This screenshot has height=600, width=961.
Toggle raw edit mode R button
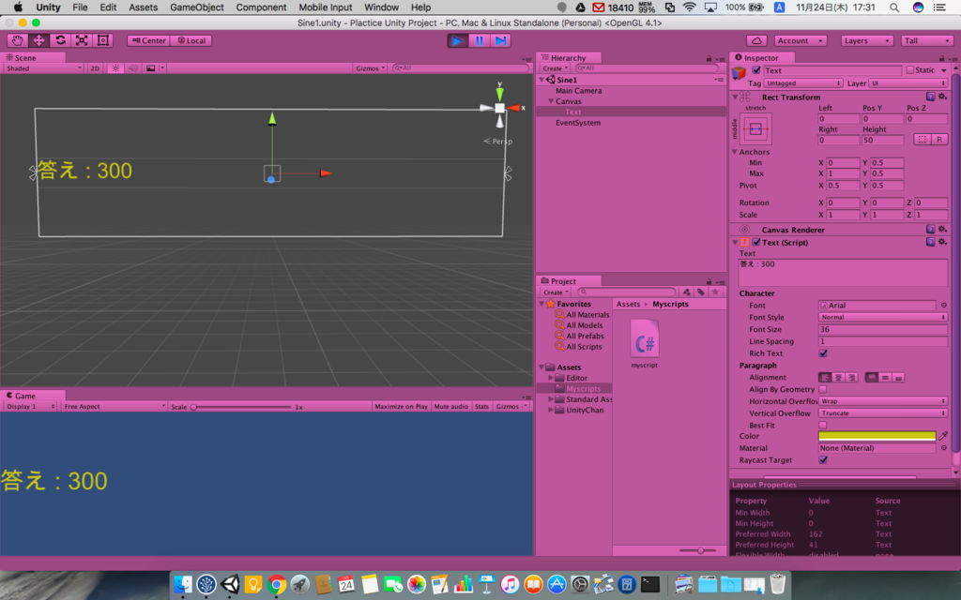point(939,140)
